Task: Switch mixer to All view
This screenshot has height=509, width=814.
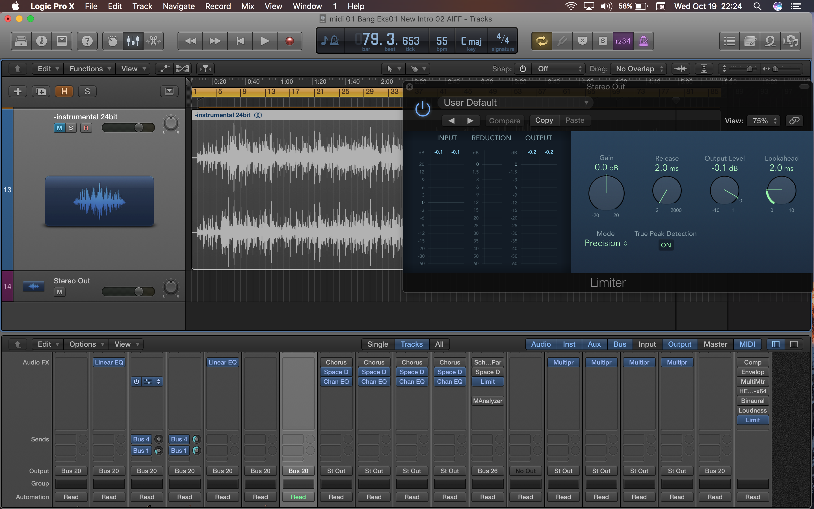Action: coord(439,344)
